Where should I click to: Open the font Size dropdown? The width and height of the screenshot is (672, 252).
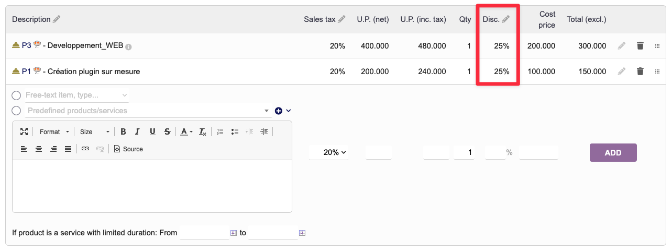coord(94,132)
